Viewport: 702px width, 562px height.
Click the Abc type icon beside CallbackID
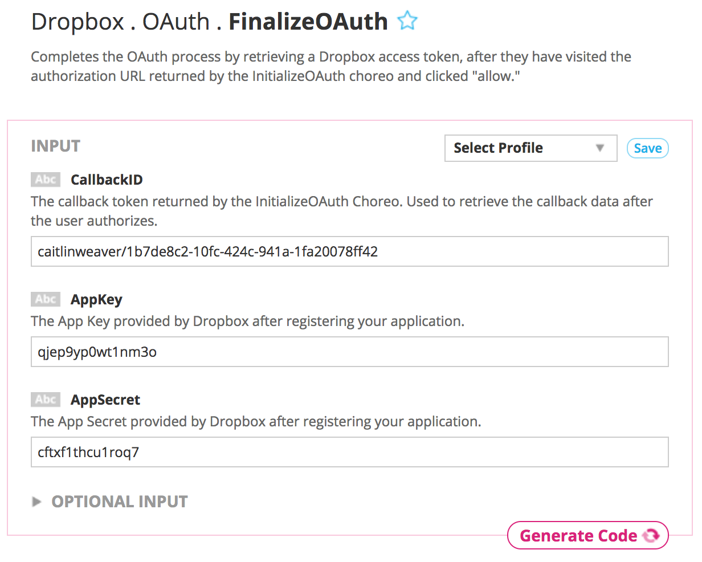coord(46,180)
